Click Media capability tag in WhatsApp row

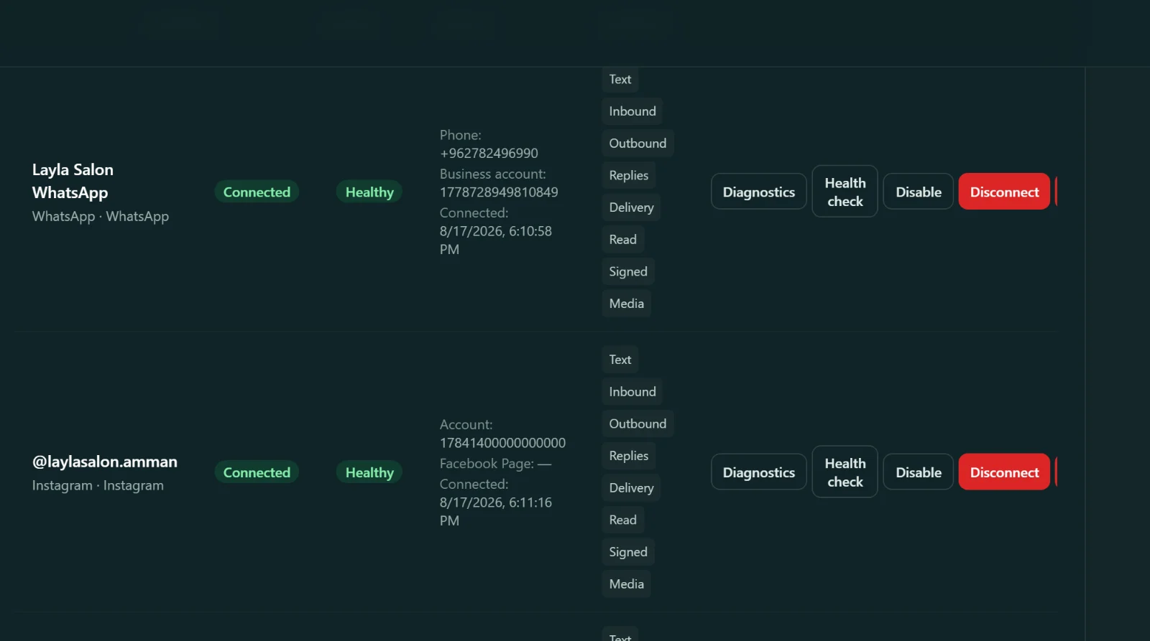click(627, 303)
